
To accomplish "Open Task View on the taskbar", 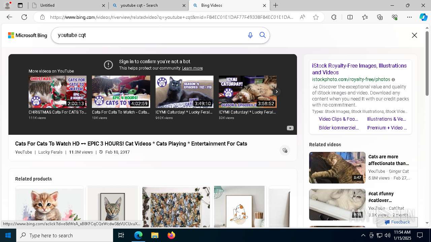I will click(121, 235).
